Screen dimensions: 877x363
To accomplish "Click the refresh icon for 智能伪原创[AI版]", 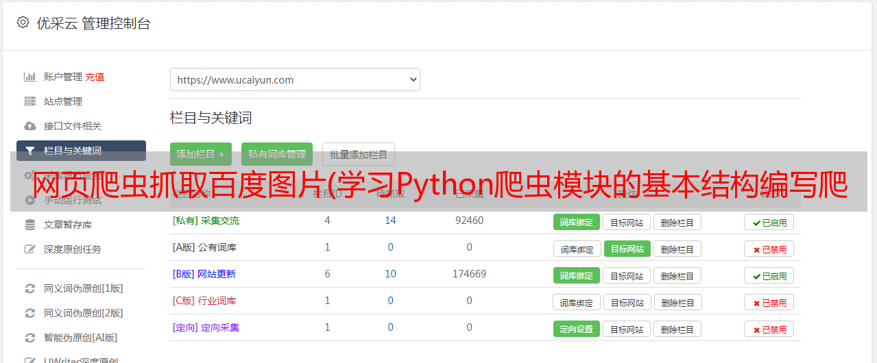I will (x=29, y=338).
